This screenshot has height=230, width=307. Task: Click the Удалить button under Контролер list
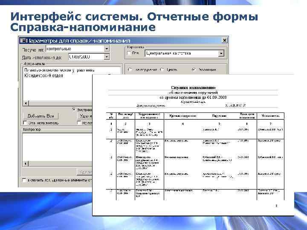tap(84, 172)
